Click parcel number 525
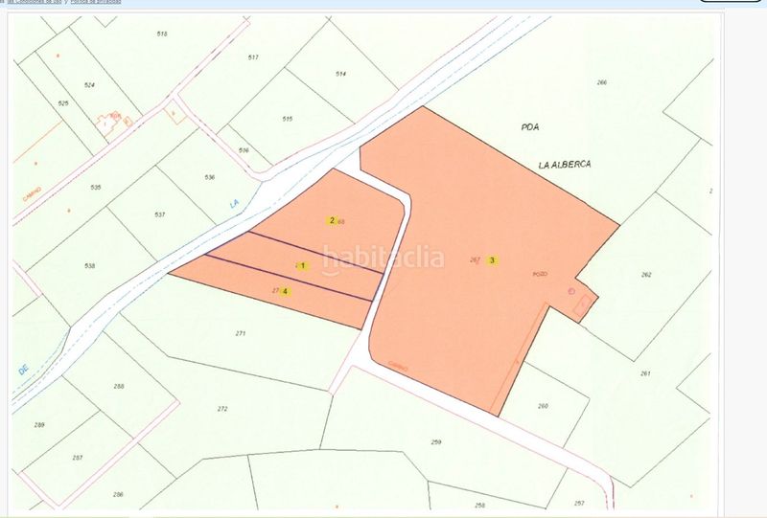Screen dimensions: 767x518 pos(63,103)
